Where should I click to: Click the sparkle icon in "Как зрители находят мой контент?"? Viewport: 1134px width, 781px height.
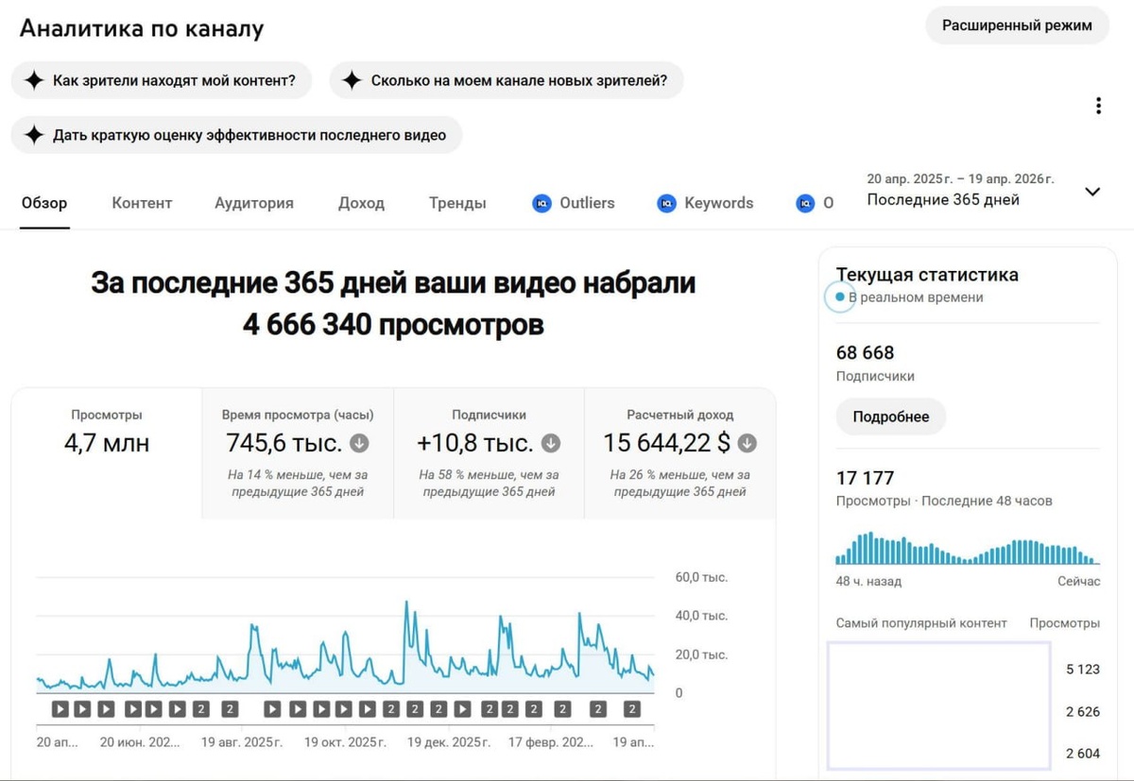(x=34, y=81)
